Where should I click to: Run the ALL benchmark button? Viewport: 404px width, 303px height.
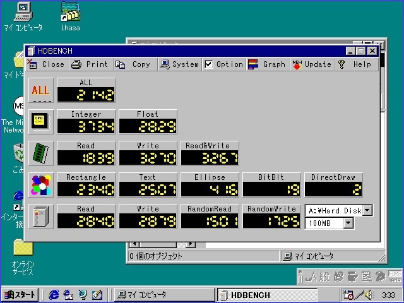pos(41,90)
